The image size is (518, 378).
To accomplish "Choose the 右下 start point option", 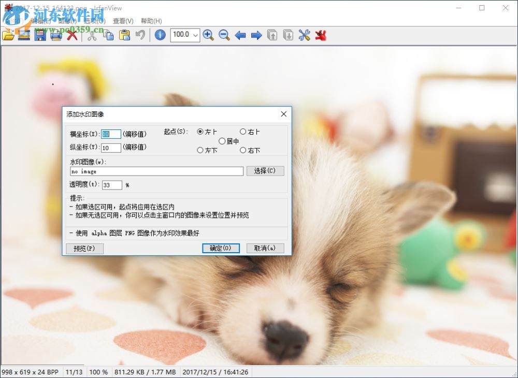I will (250, 150).
